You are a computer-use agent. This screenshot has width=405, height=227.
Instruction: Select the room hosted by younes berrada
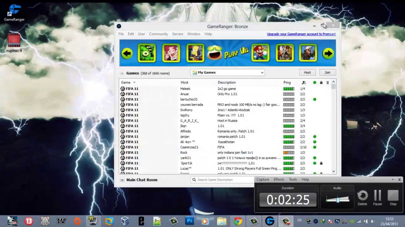[x=225, y=105]
